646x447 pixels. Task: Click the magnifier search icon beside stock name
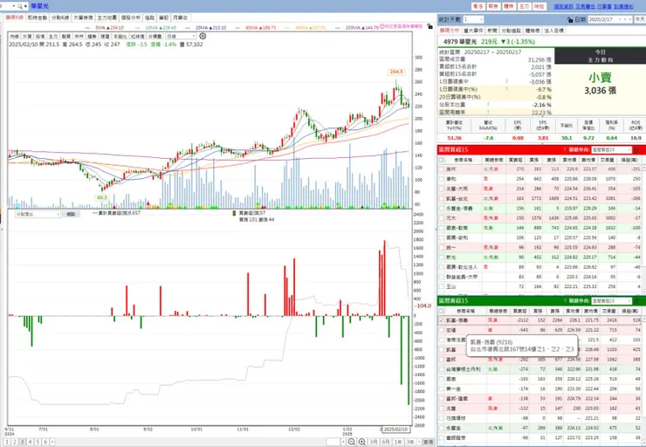(20, 6)
